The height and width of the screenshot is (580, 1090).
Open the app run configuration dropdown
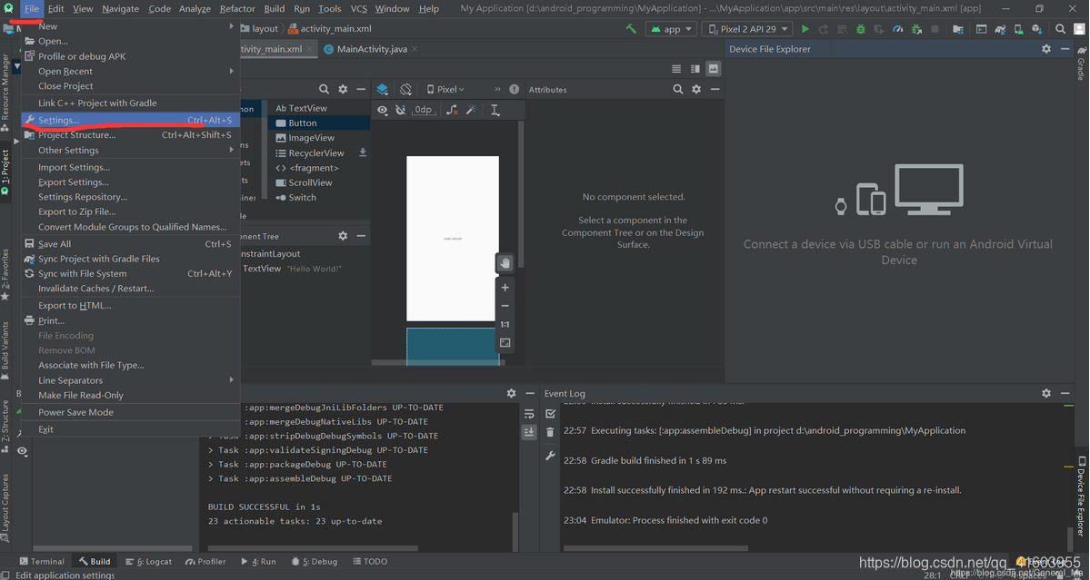point(671,28)
